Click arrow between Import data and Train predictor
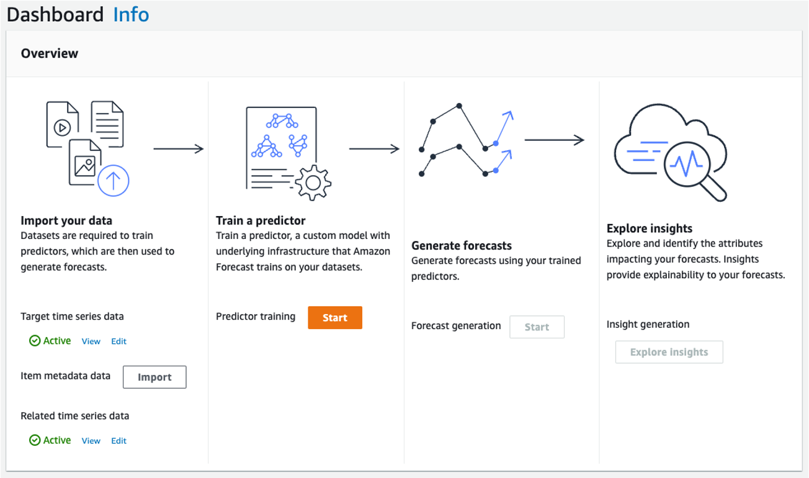The width and height of the screenshot is (809, 478). click(179, 148)
